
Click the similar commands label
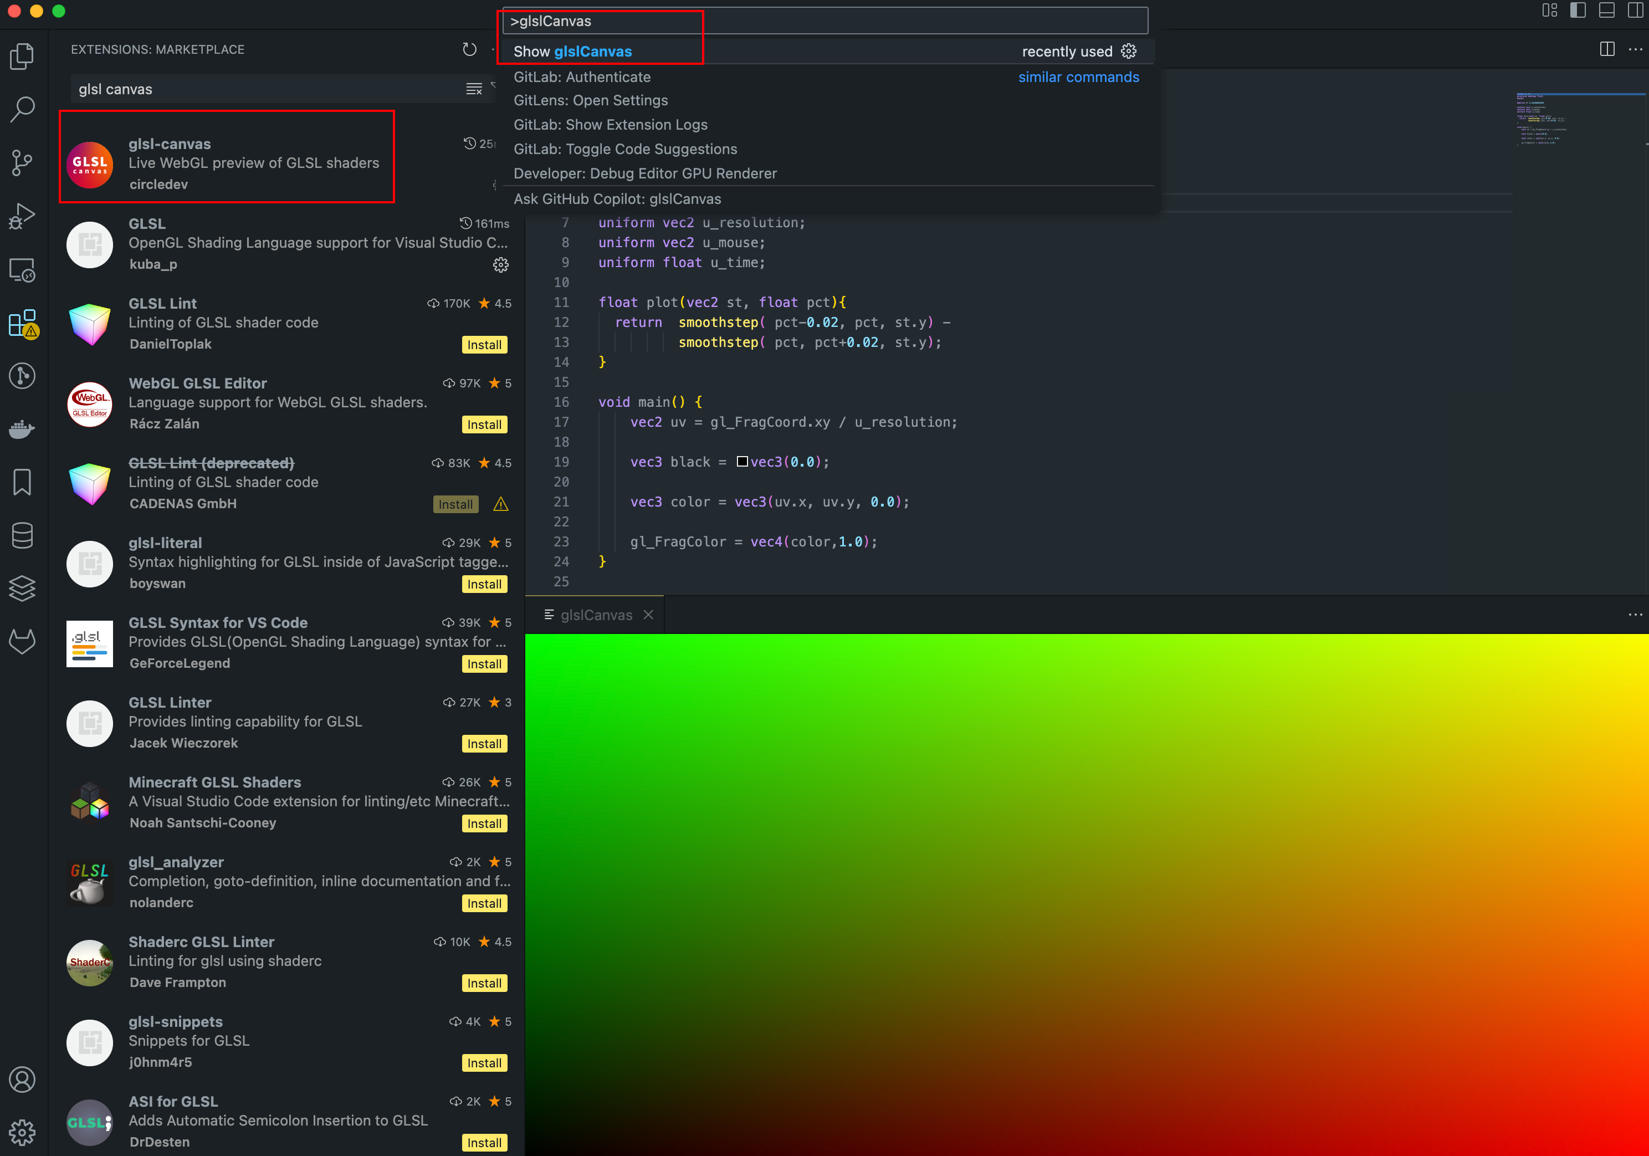pyautogui.click(x=1078, y=77)
